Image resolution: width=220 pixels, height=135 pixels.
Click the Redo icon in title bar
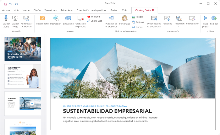(x=17, y=4)
